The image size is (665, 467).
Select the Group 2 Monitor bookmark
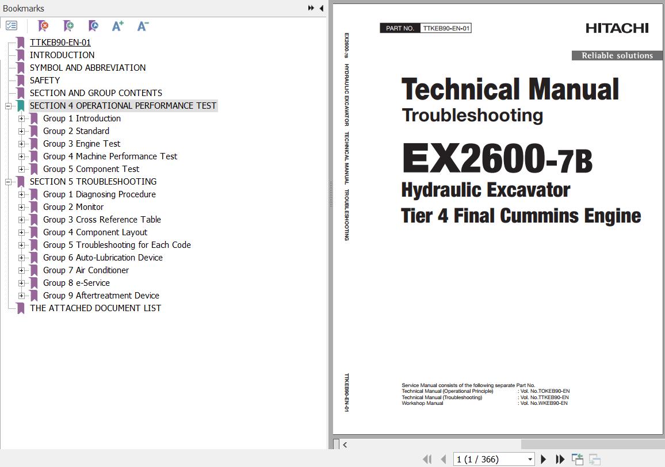click(74, 207)
